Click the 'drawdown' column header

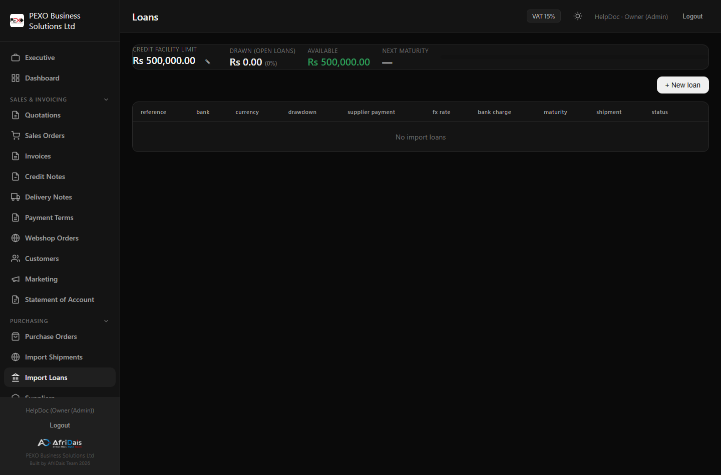coord(302,112)
